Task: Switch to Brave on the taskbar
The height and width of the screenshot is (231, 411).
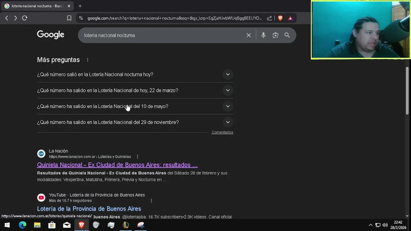Action: (82, 225)
